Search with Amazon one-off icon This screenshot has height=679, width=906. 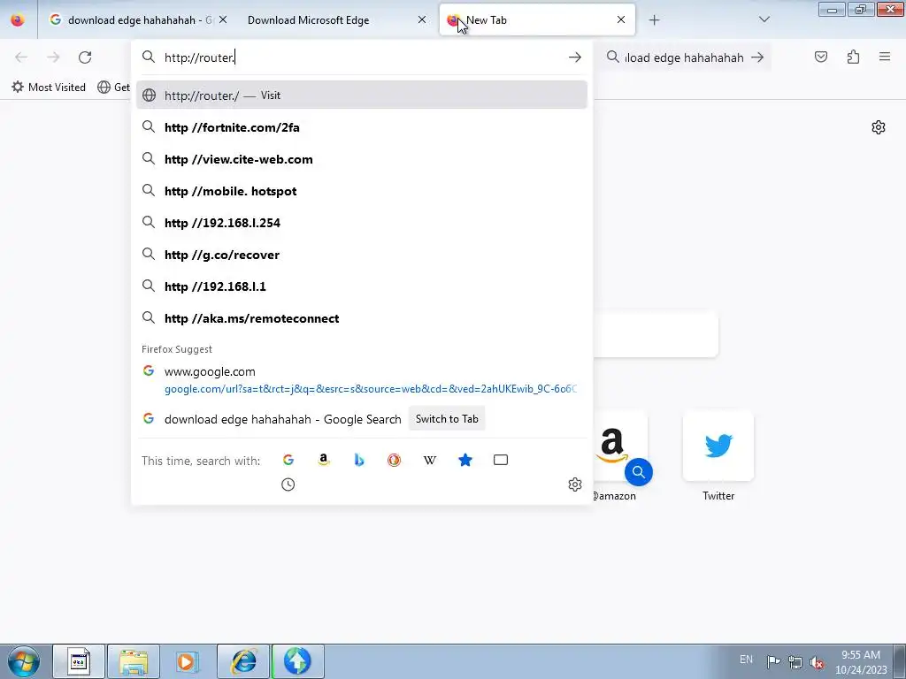(x=324, y=460)
